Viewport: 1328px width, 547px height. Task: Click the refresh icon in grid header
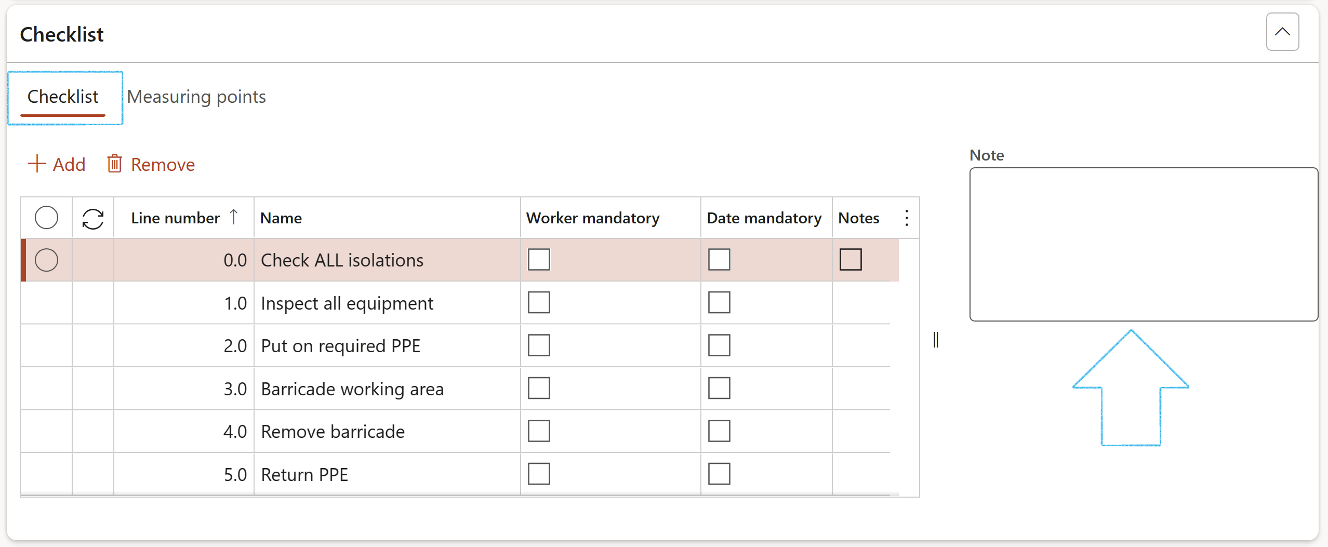(93, 218)
